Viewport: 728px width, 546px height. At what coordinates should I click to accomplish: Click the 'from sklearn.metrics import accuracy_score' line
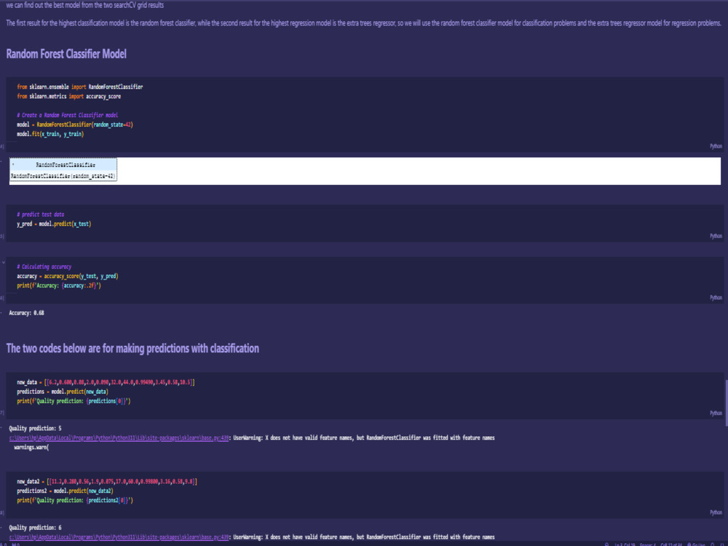[68, 96]
